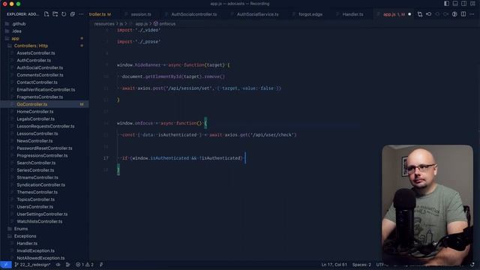Open LessonRequestsController.ts file
Screen dimensions: 480x270
click(45, 126)
